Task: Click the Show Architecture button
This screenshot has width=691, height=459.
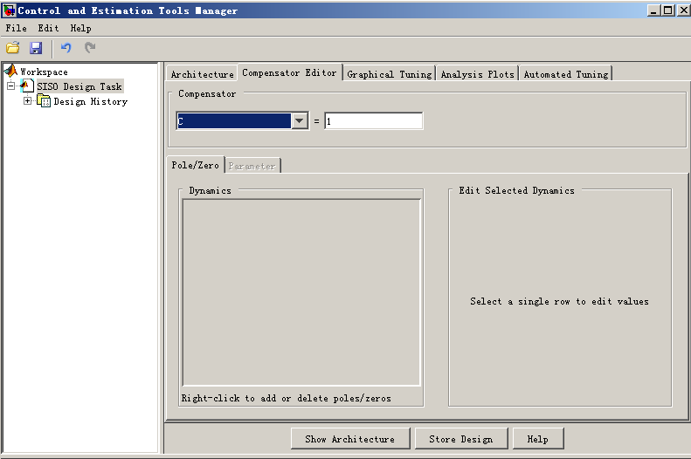Action: point(350,439)
